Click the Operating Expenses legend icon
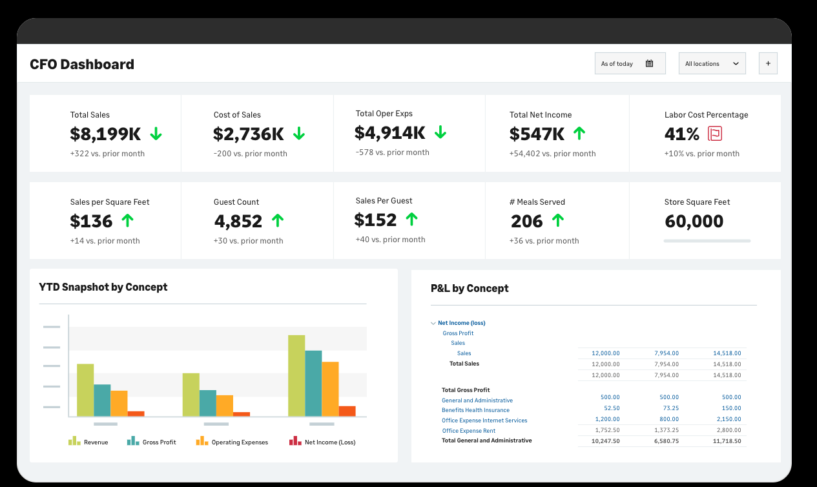The image size is (817, 487). click(x=202, y=441)
